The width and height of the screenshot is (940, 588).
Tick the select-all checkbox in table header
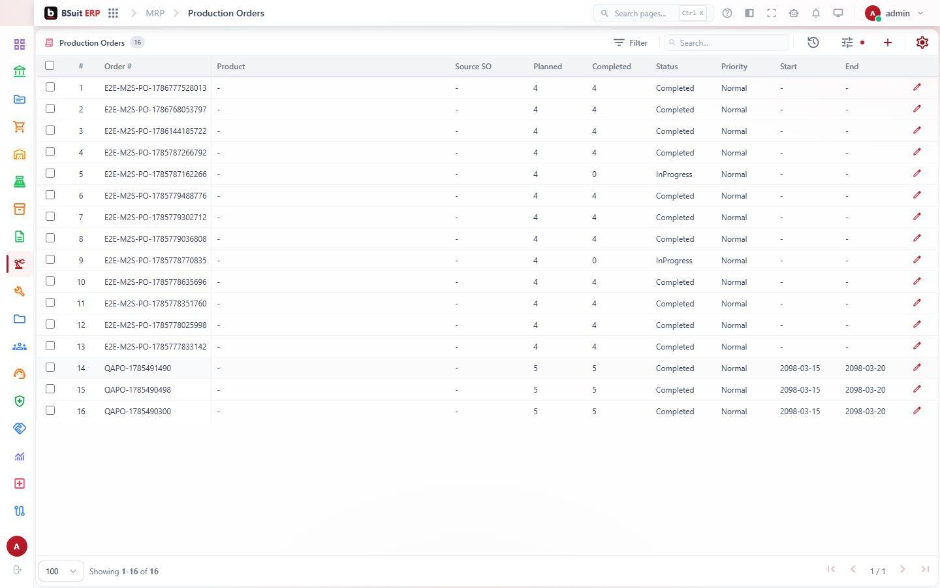tap(50, 65)
